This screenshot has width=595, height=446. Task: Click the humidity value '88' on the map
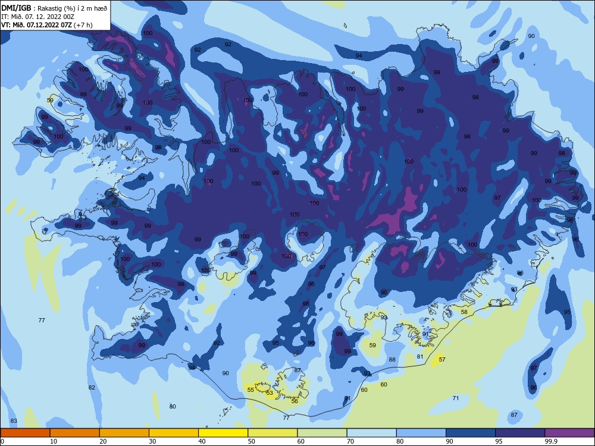click(392, 359)
